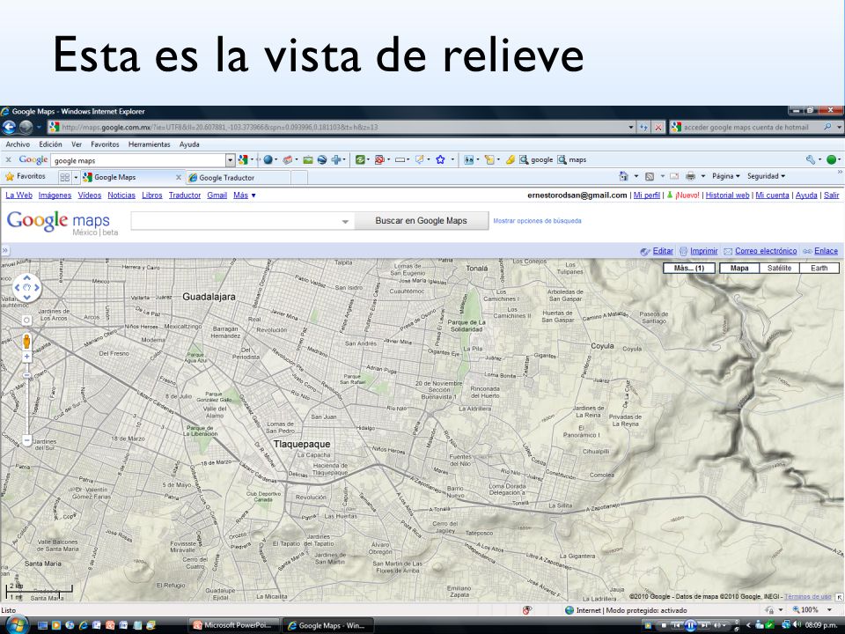
Task: Click the Windows Start orb
Action: tap(17, 625)
